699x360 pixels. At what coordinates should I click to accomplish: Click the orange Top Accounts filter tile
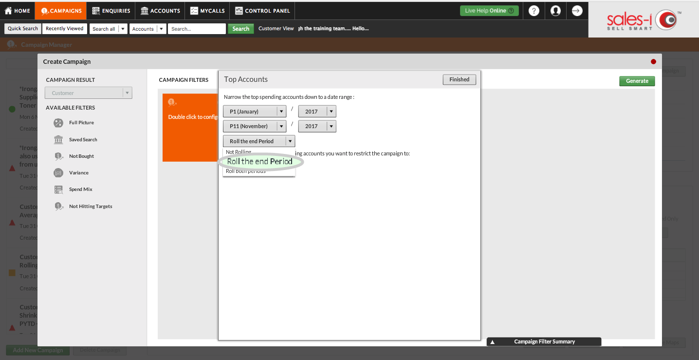[190, 128]
